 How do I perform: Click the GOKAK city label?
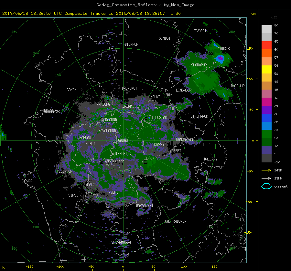pyautogui.click(x=71, y=90)
